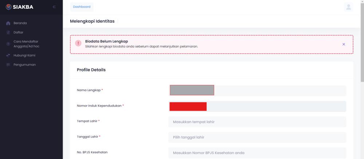Open the Dashboard breadcrumb link
Screen dimensions: 364x159
[x=82, y=7]
